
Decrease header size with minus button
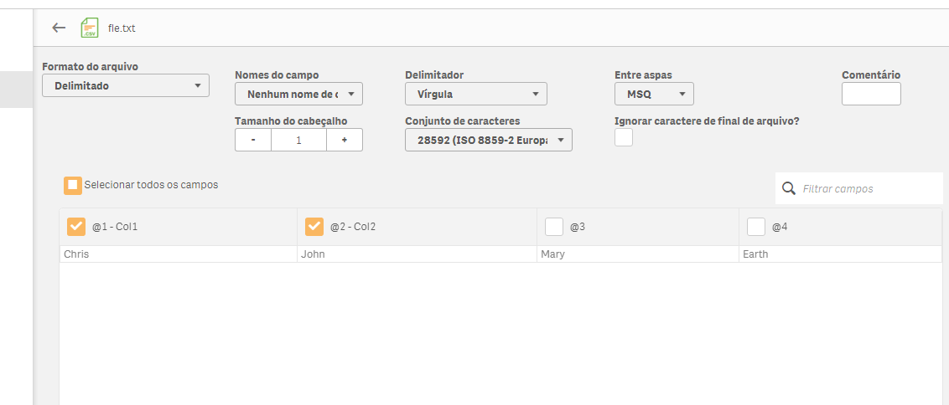tap(253, 140)
